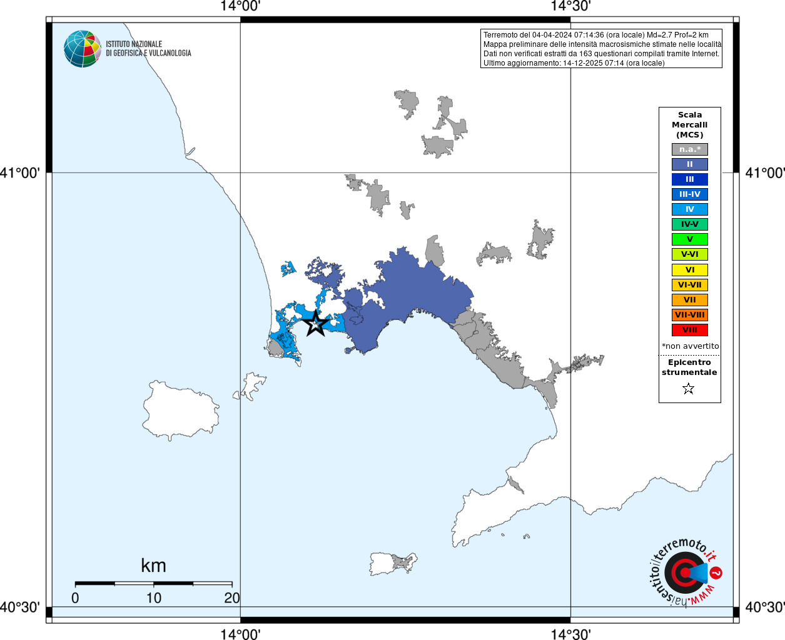Select the VI yellow legend swatch
Image resolution: width=785 pixels, height=640 pixels.
pos(690,270)
